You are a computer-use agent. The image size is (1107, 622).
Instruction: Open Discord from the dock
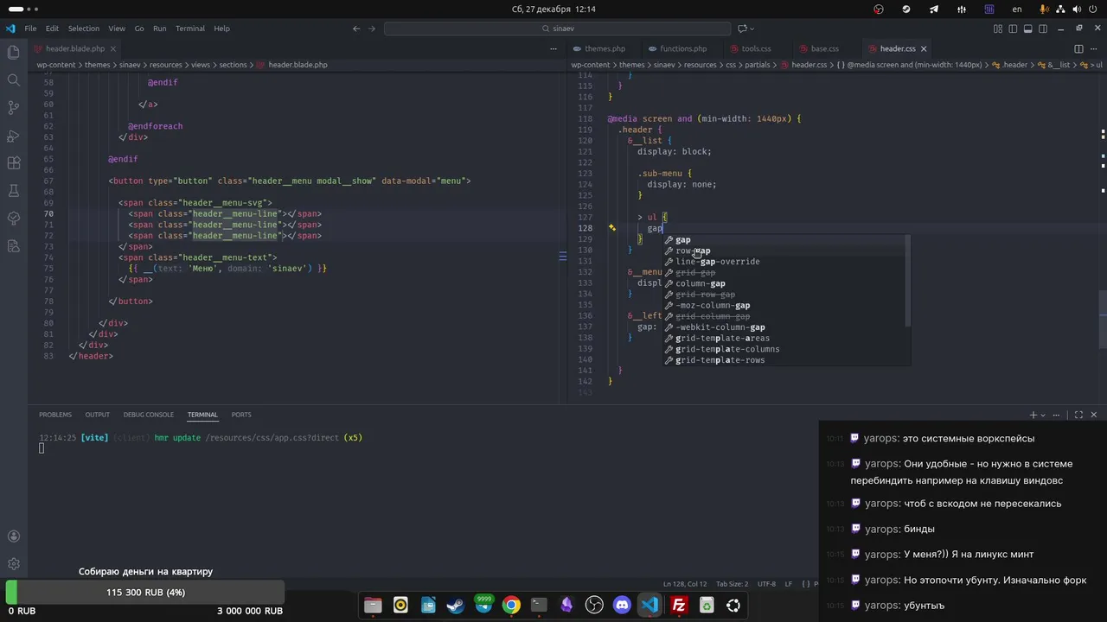pos(622,606)
